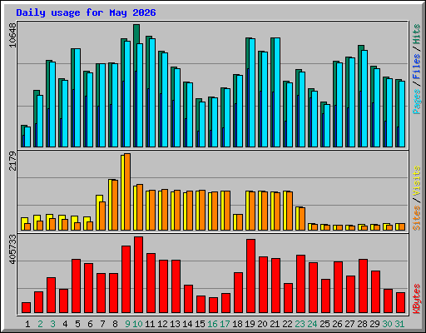The height and width of the screenshot is (333, 426).
Task: Select day label 1 on the x-axis
Action: pos(27,324)
